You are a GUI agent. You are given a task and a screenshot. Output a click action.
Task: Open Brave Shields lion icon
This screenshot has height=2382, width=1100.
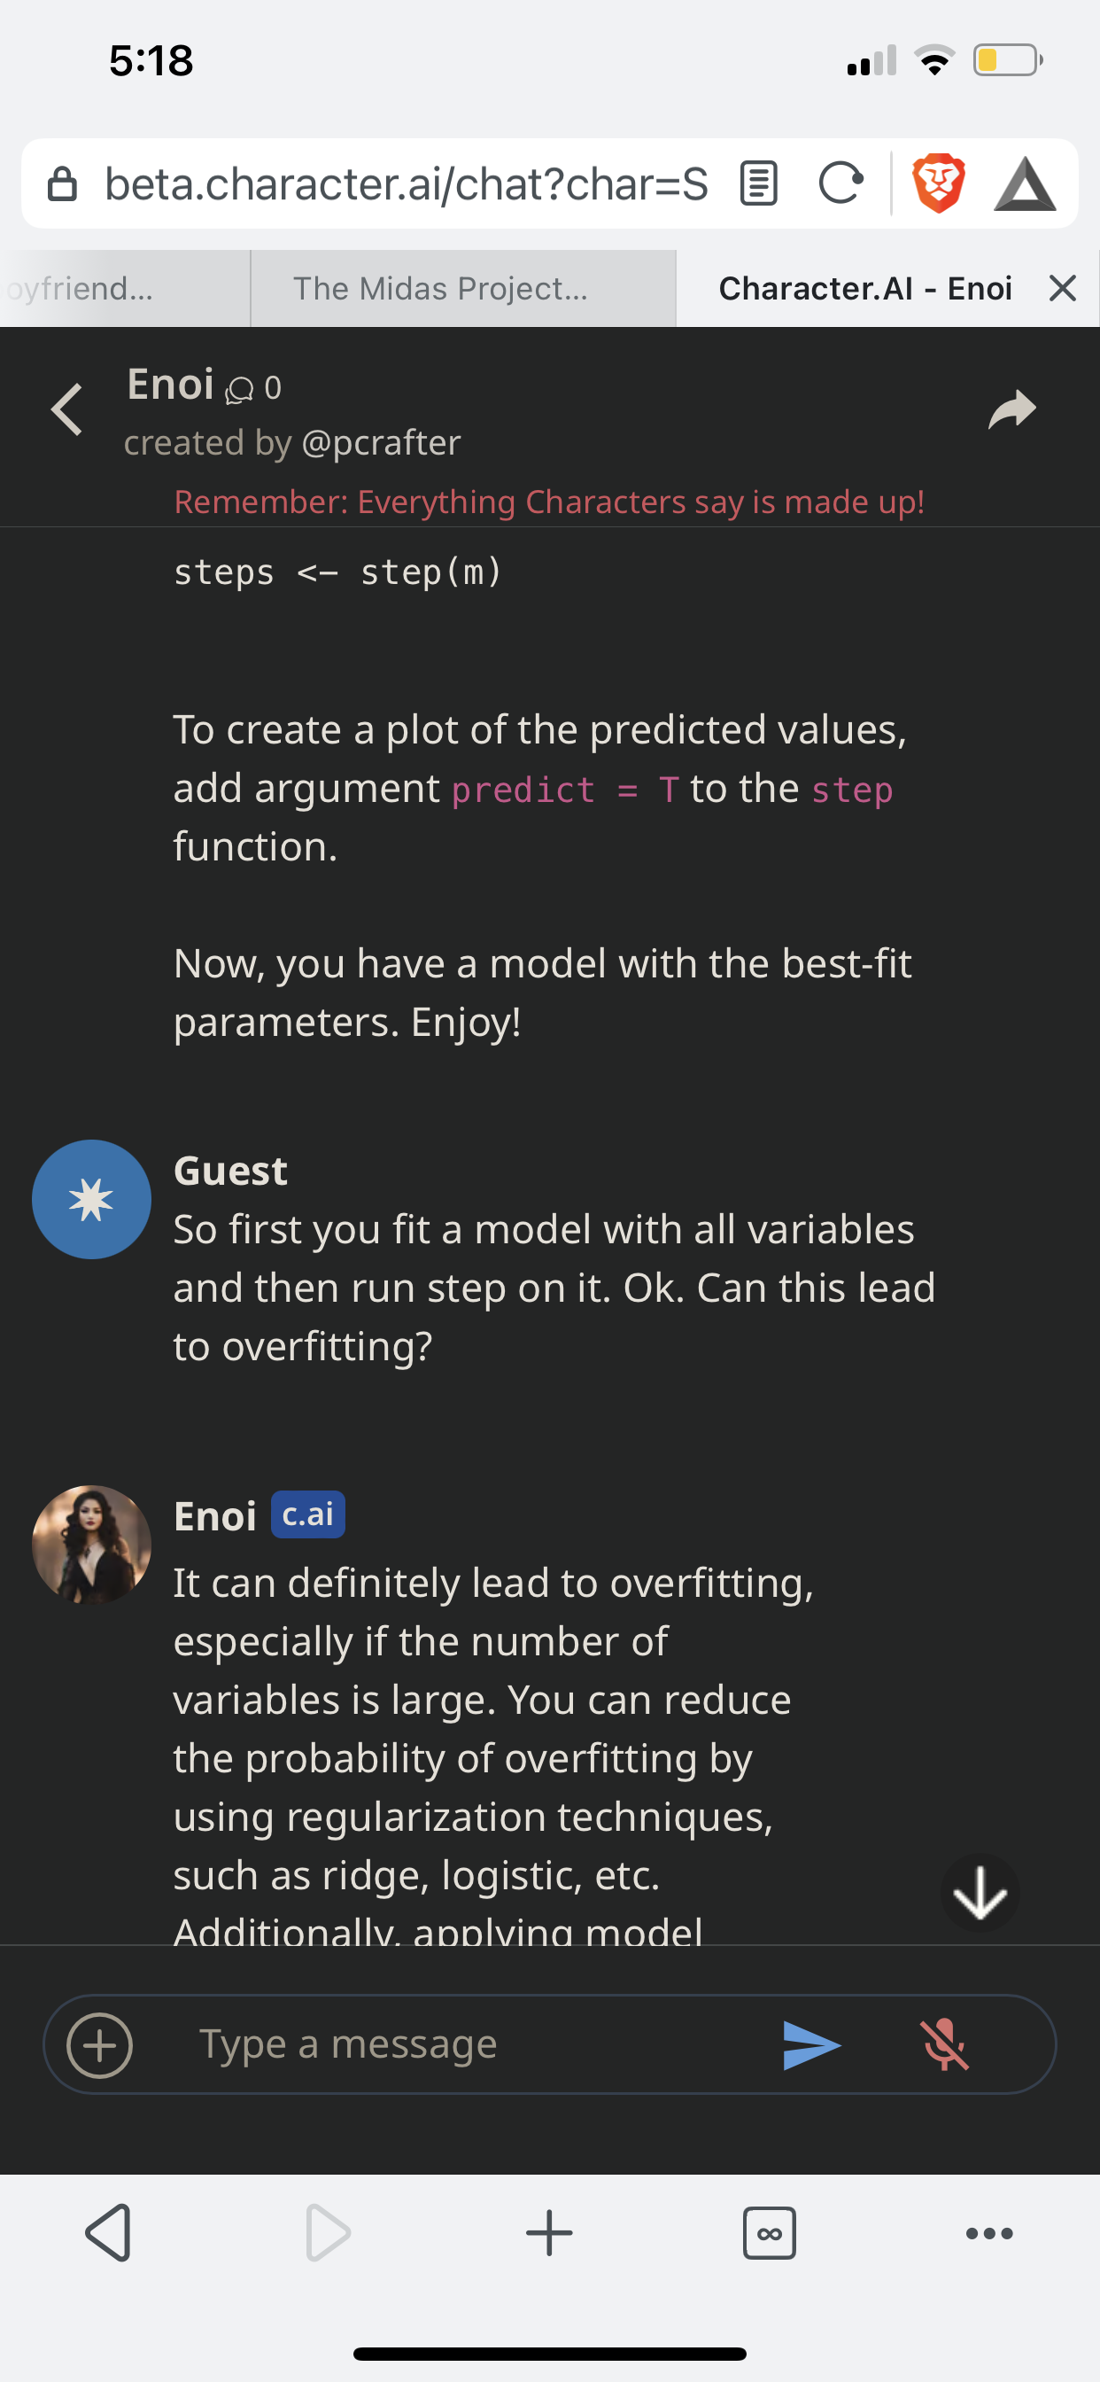pos(938,183)
